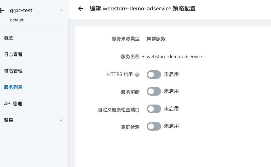The image size is (271, 167).
Task: Click the HTTPS 启用 help question icon
Action: 137,75
